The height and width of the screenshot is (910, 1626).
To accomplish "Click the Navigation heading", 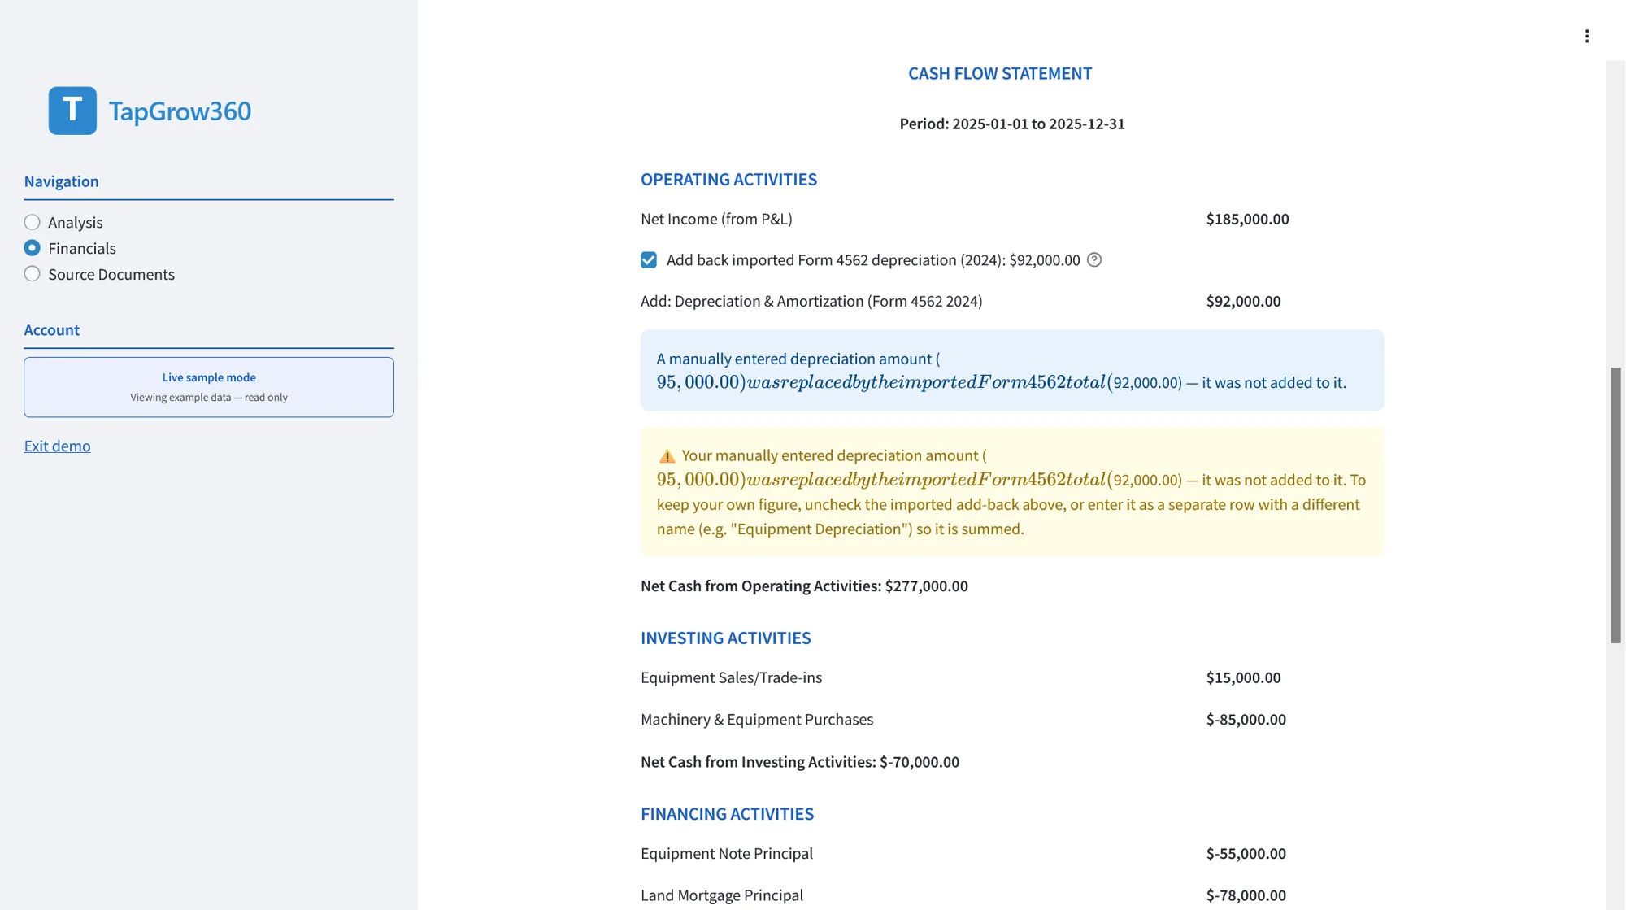I will pos(61,181).
